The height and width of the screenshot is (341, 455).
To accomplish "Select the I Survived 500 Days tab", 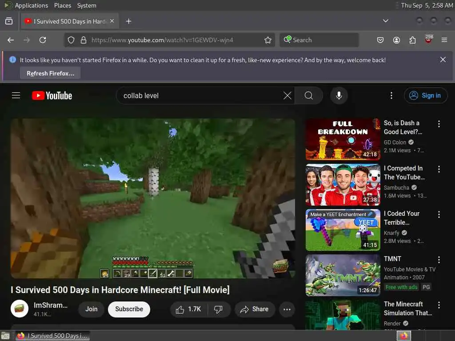I will click(x=70, y=21).
